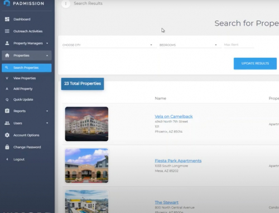Click the Reports clipboard icon

[7, 111]
